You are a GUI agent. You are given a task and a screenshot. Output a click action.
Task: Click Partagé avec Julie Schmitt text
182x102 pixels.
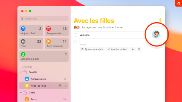click(102, 27)
